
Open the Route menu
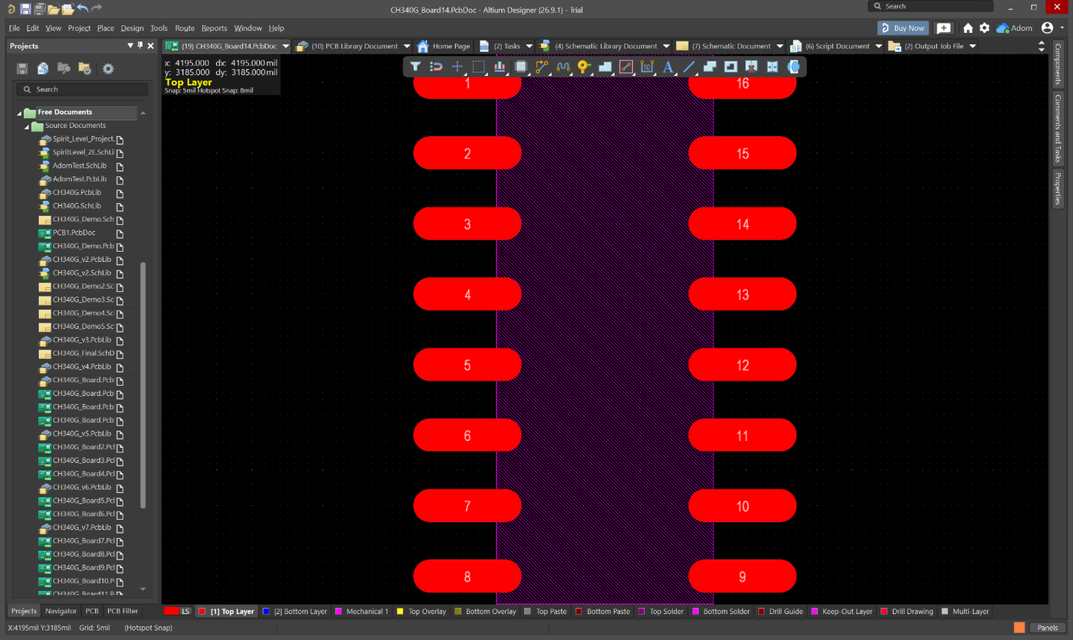coord(185,28)
